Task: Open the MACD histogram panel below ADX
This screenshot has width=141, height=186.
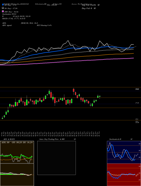Action: pyautogui.click(x=17, y=175)
